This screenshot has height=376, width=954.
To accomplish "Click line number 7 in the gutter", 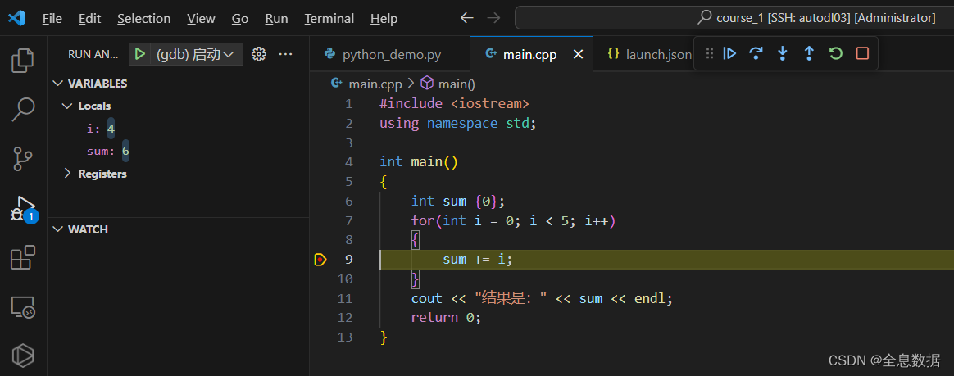I will (x=348, y=221).
